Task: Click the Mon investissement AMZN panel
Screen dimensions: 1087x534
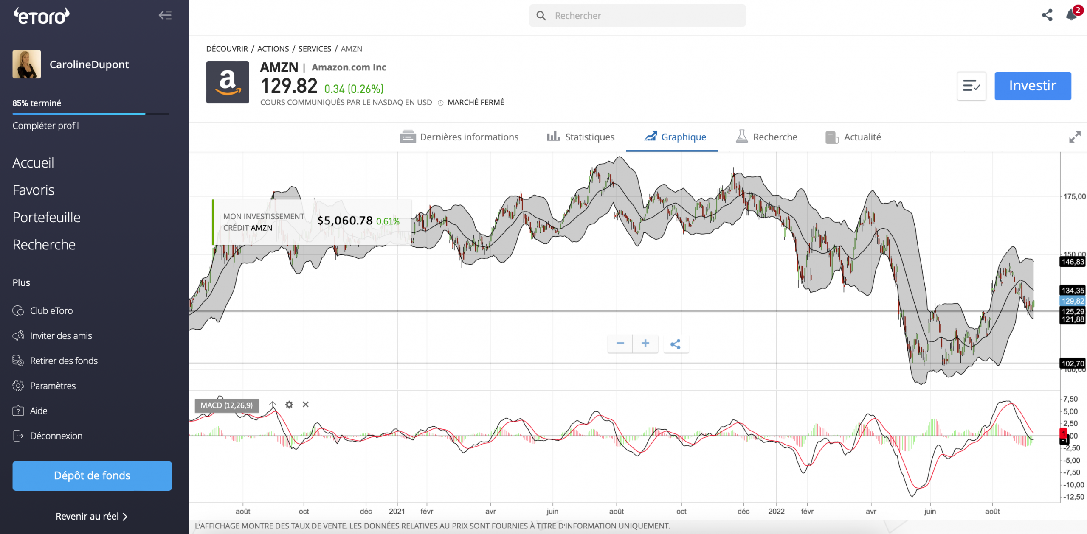Action: [312, 222]
